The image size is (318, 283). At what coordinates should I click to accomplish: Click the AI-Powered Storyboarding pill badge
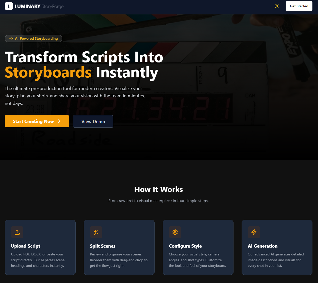point(33,38)
